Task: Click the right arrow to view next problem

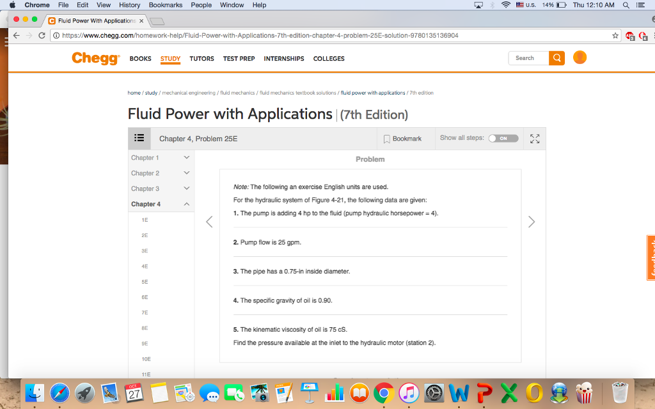Action: coord(531,222)
